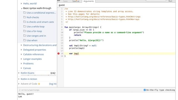
Task: Click the (log in) link
Action: click(x=53, y=84)
